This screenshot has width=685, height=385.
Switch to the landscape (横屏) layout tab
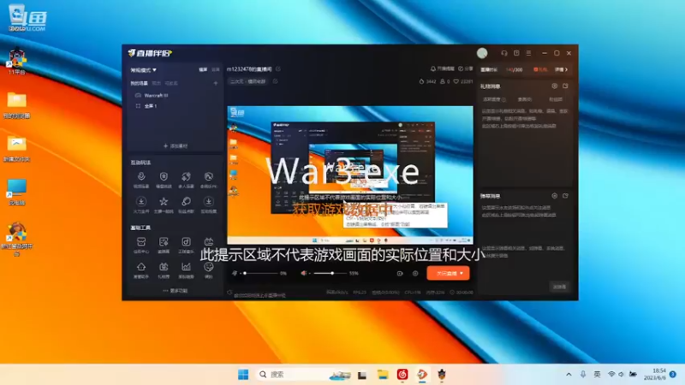pyautogui.click(x=203, y=70)
